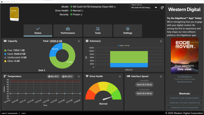Click the Drive Health gauge needle
Viewport: 204px width, 115px height.
[x=108, y=98]
